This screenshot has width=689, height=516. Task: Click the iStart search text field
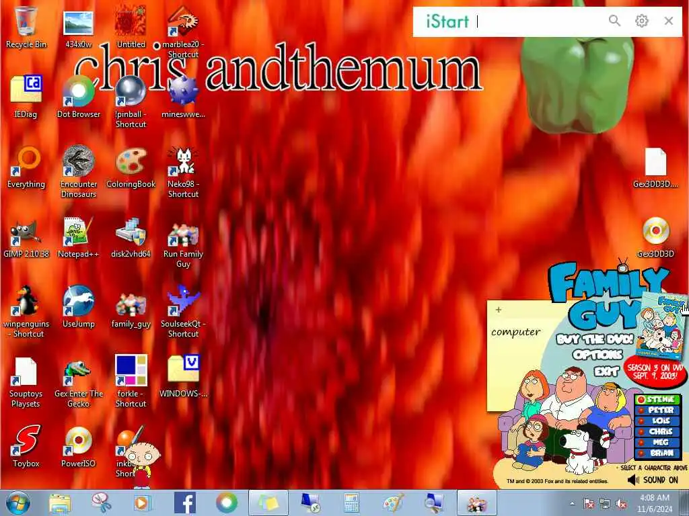pos(538,21)
